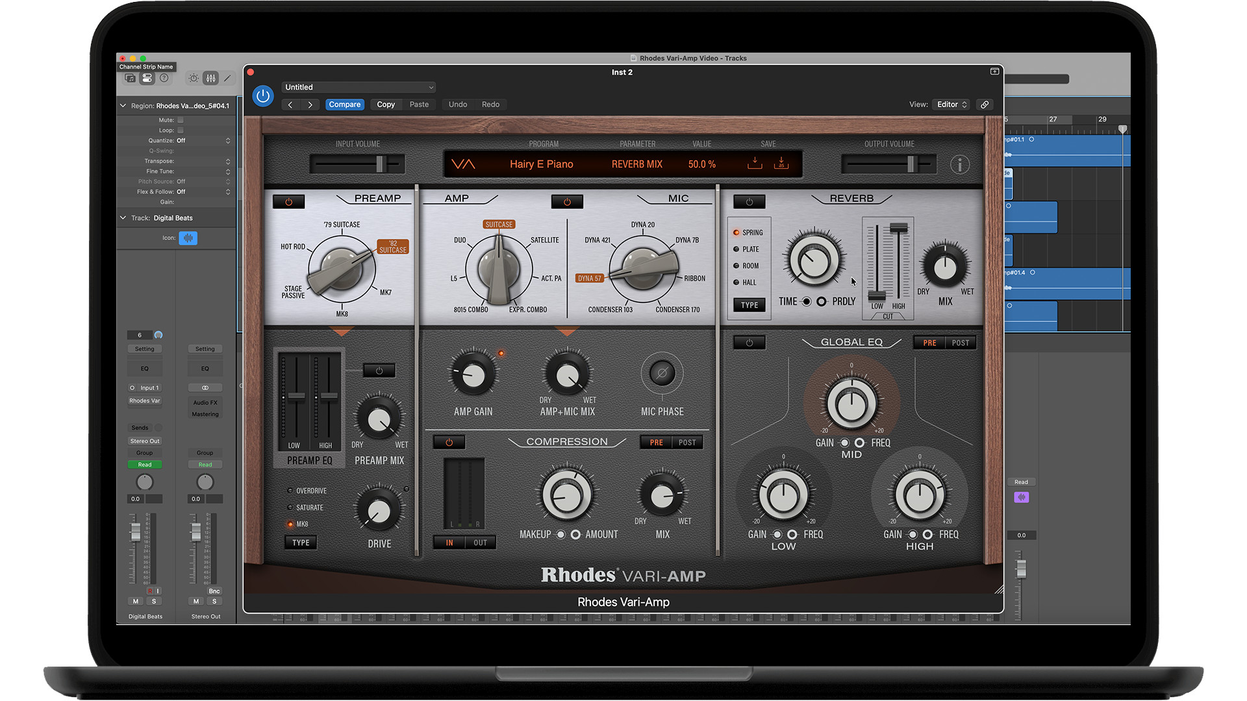Click the Compare button

[344, 105]
